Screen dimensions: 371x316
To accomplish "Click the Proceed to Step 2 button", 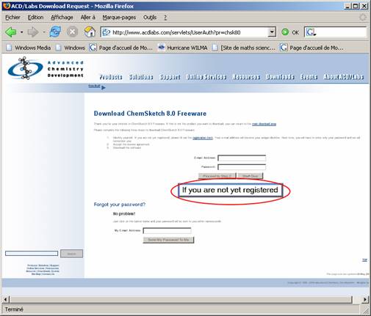I will point(217,176).
